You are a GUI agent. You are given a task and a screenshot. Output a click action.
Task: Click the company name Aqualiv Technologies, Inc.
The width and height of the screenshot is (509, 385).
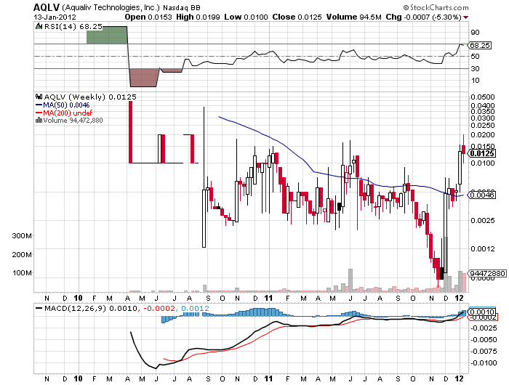(111, 7)
